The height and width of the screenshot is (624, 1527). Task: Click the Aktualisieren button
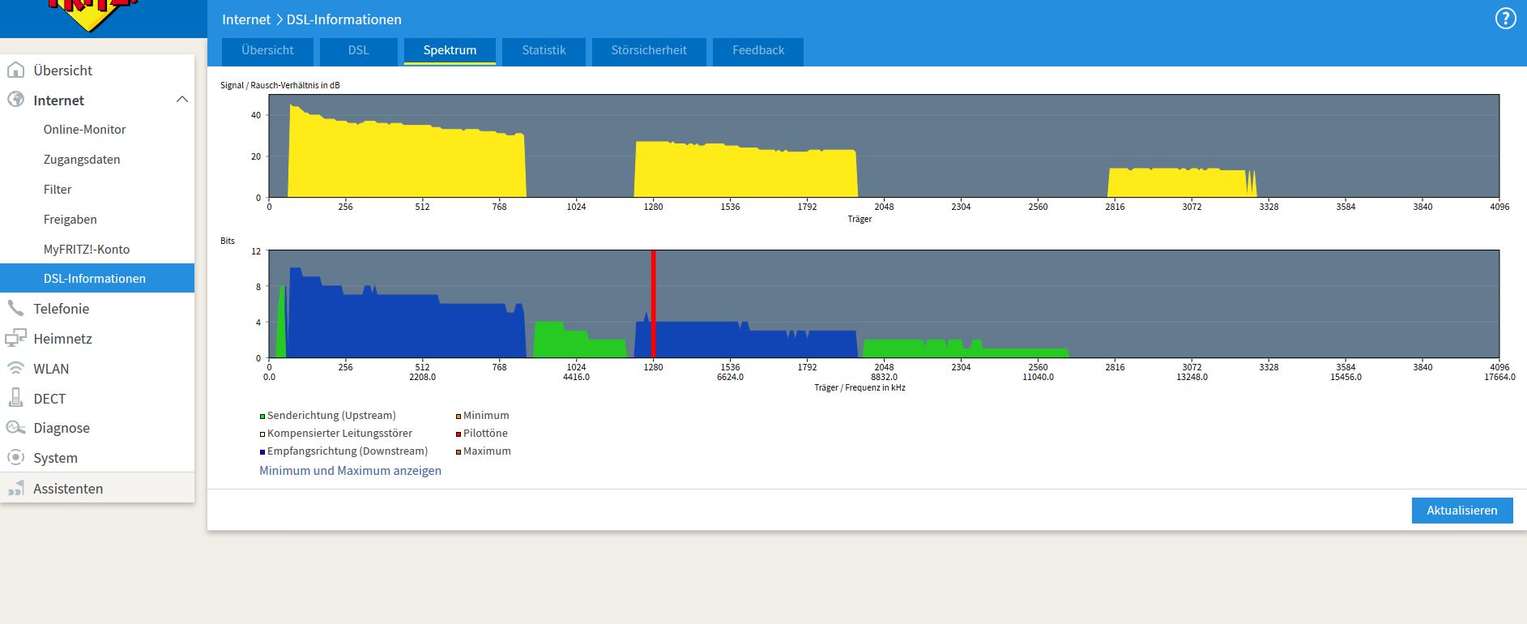[x=1462, y=511]
